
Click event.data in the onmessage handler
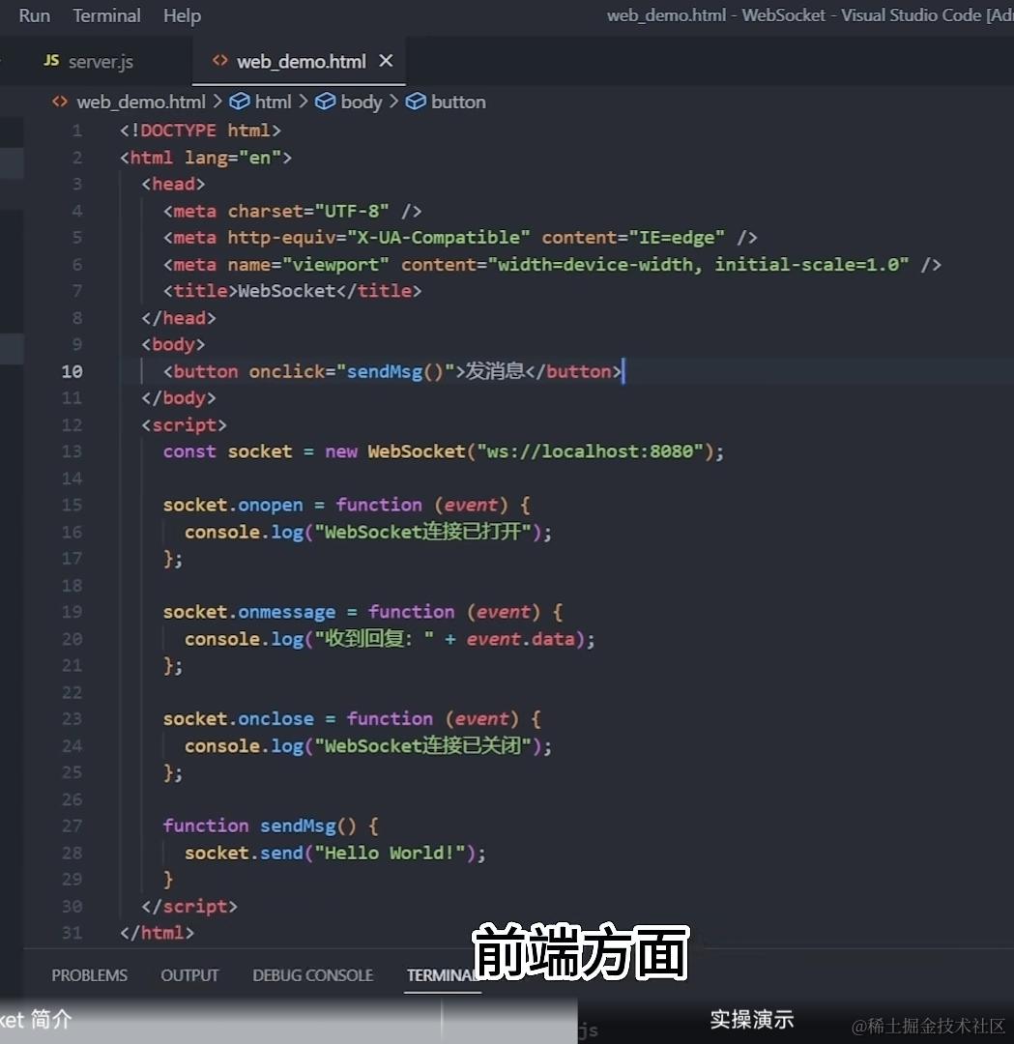coord(520,639)
